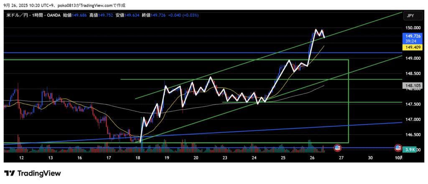
Task: Click date 30 on the time axis
Action: (x=370, y=158)
